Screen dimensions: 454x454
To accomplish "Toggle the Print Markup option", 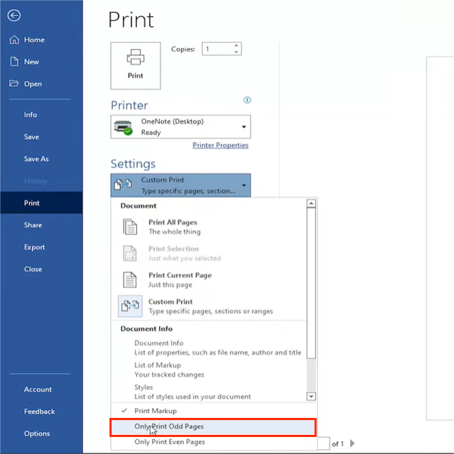I will point(155,410).
